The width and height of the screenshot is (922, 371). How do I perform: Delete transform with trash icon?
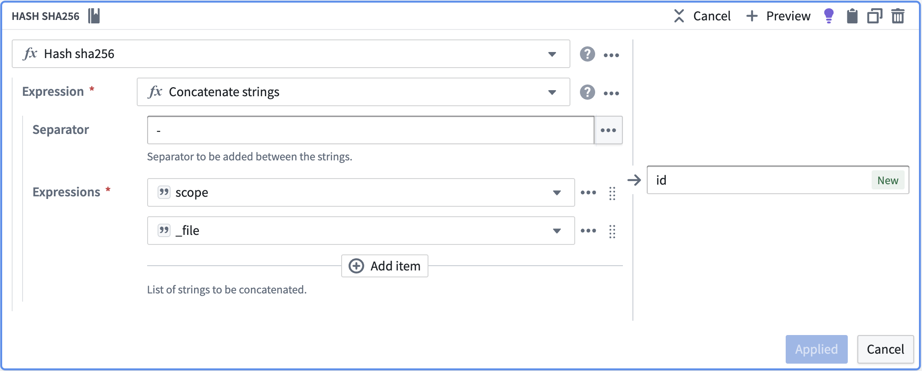click(898, 16)
